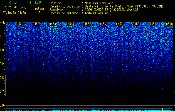Click the yellow detection tick below 0459

click(162, 109)
